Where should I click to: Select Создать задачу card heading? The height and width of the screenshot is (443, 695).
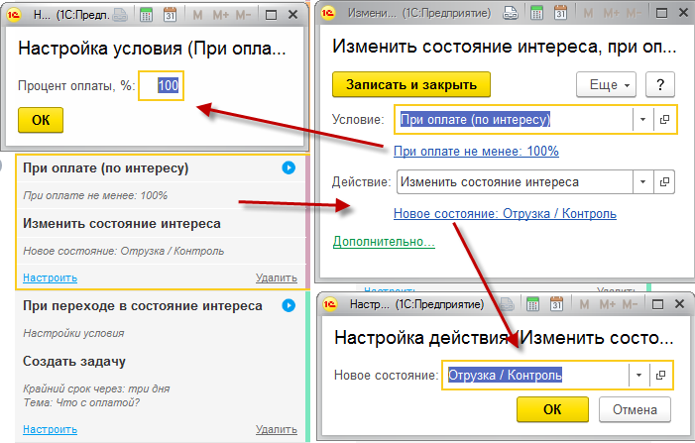click(74, 361)
